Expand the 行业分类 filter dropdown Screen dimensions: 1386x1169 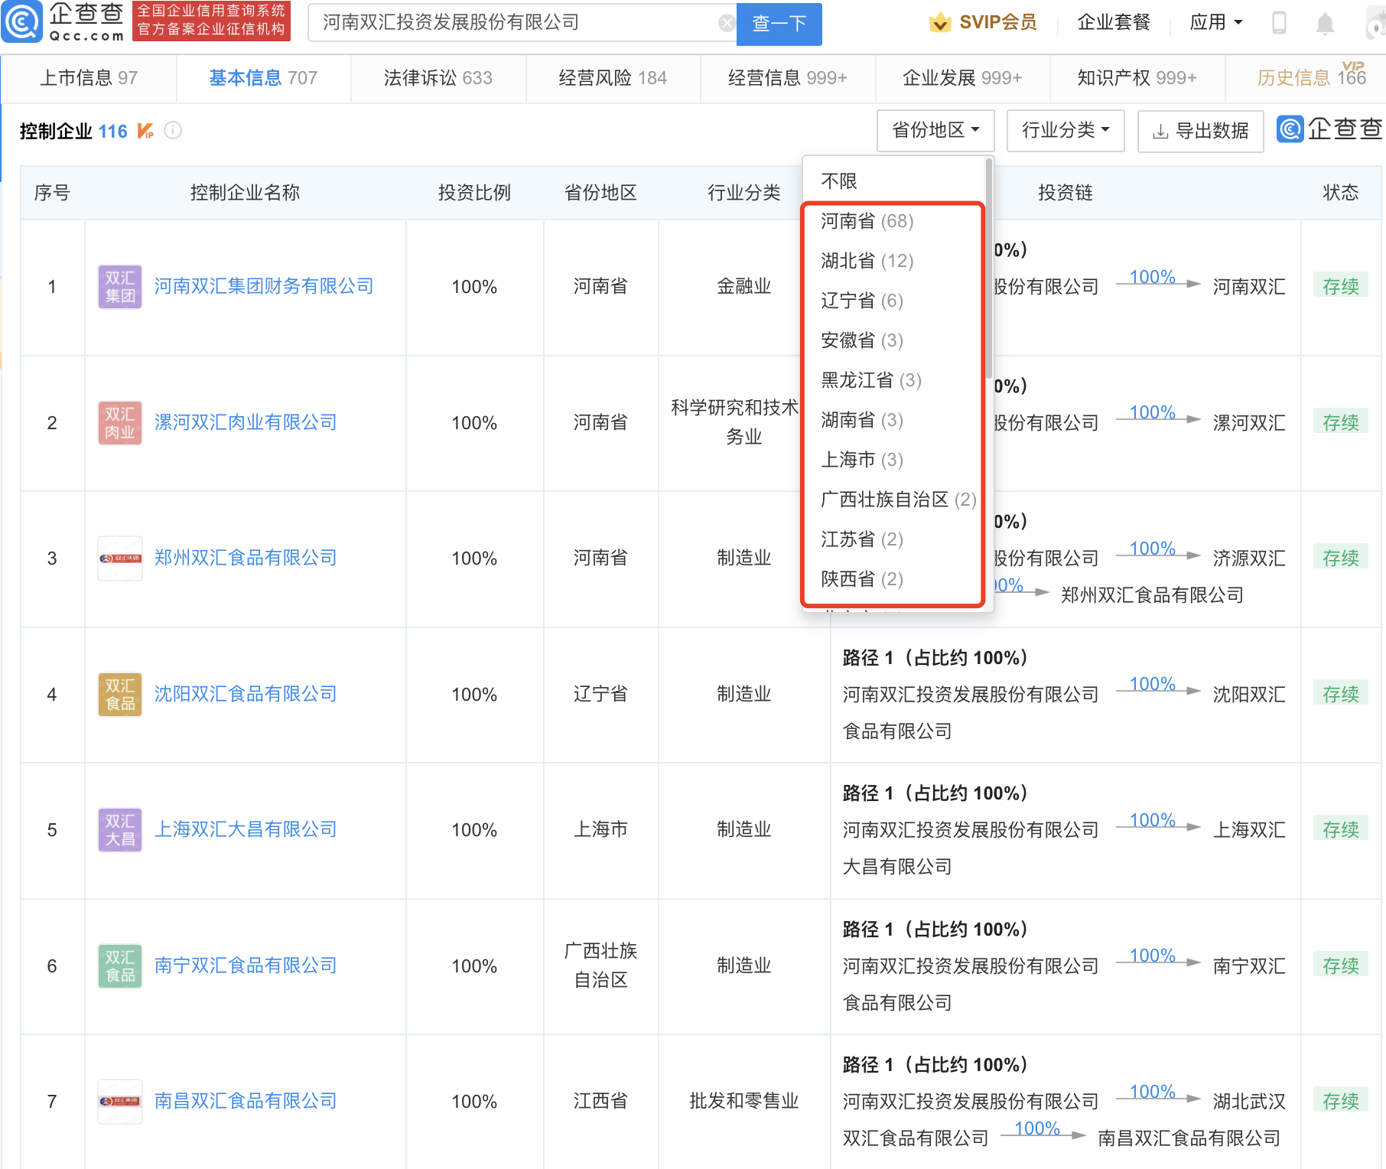(x=1065, y=131)
